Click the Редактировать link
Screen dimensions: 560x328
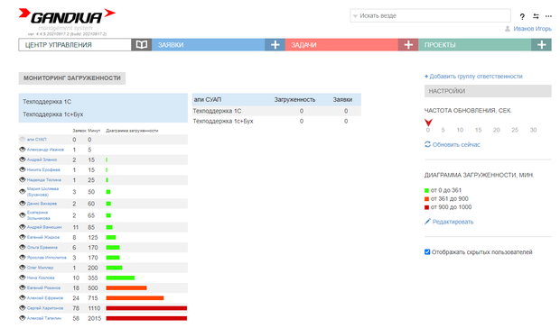point(453,222)
